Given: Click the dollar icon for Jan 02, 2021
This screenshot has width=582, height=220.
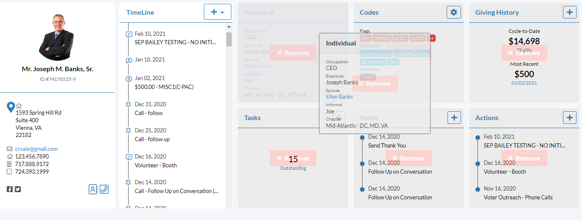Looking at the screenshot, I should (x=129, y=79).
